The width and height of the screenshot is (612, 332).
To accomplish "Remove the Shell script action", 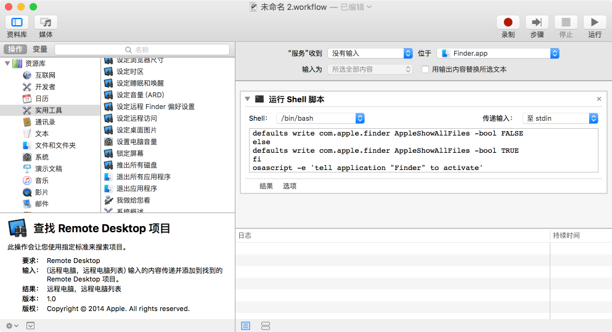I will pos(598,99).
